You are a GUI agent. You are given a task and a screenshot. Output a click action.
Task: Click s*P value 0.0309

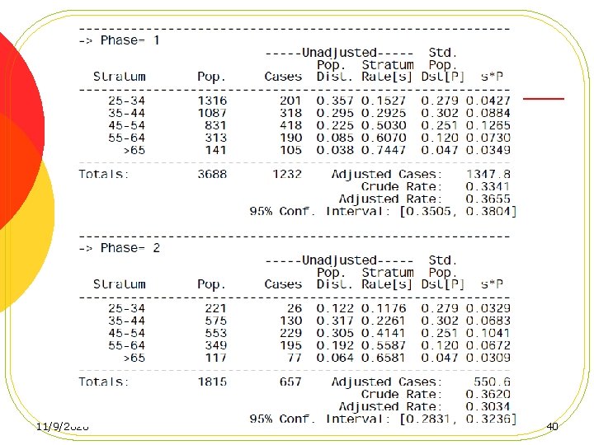click(x=488, y=358)
